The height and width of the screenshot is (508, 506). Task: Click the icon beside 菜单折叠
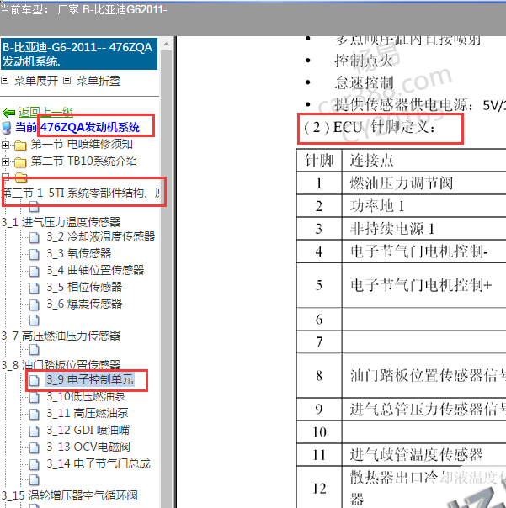tap(67, 81)
